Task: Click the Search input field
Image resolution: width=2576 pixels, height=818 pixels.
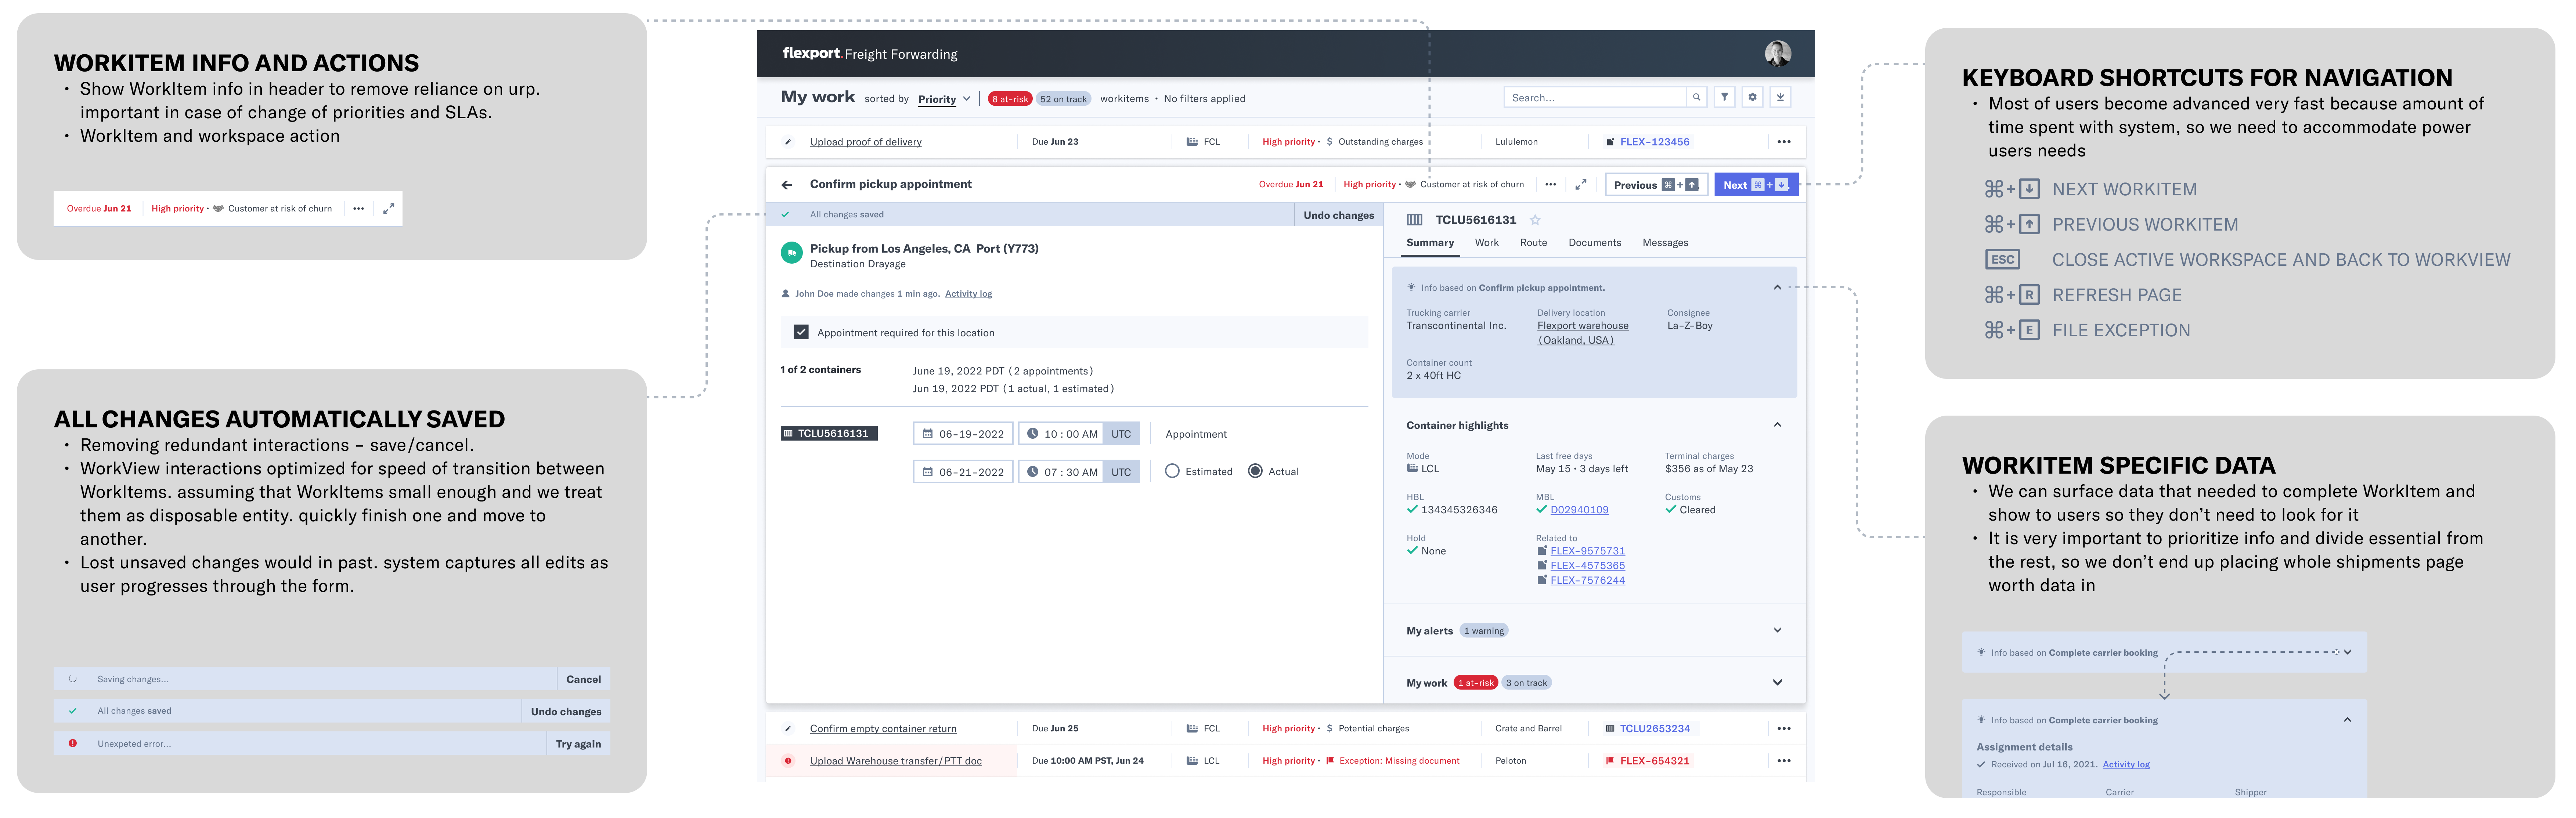Action: pos(1595,97)
